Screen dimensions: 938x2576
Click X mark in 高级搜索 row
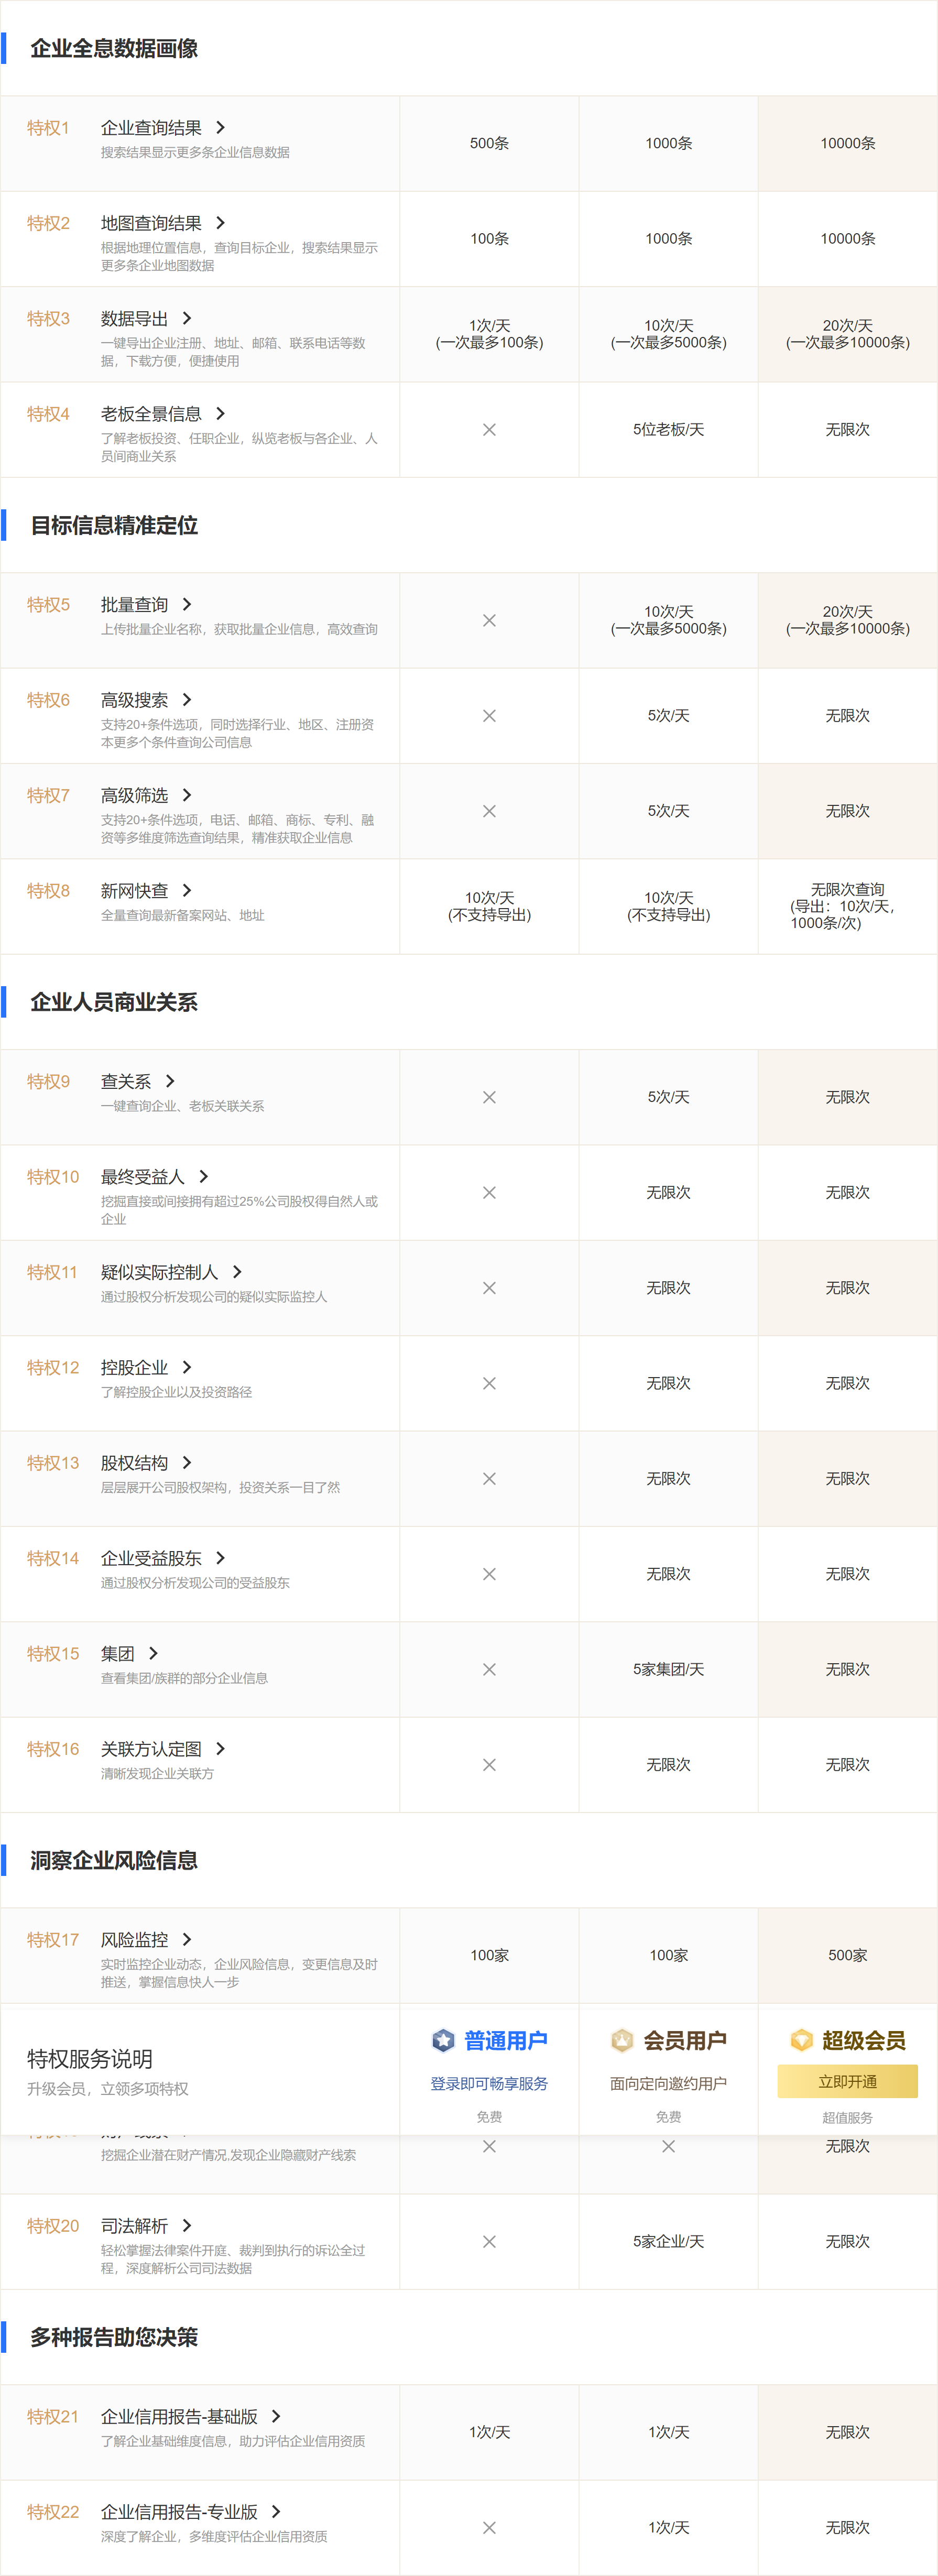click(489, 716)
